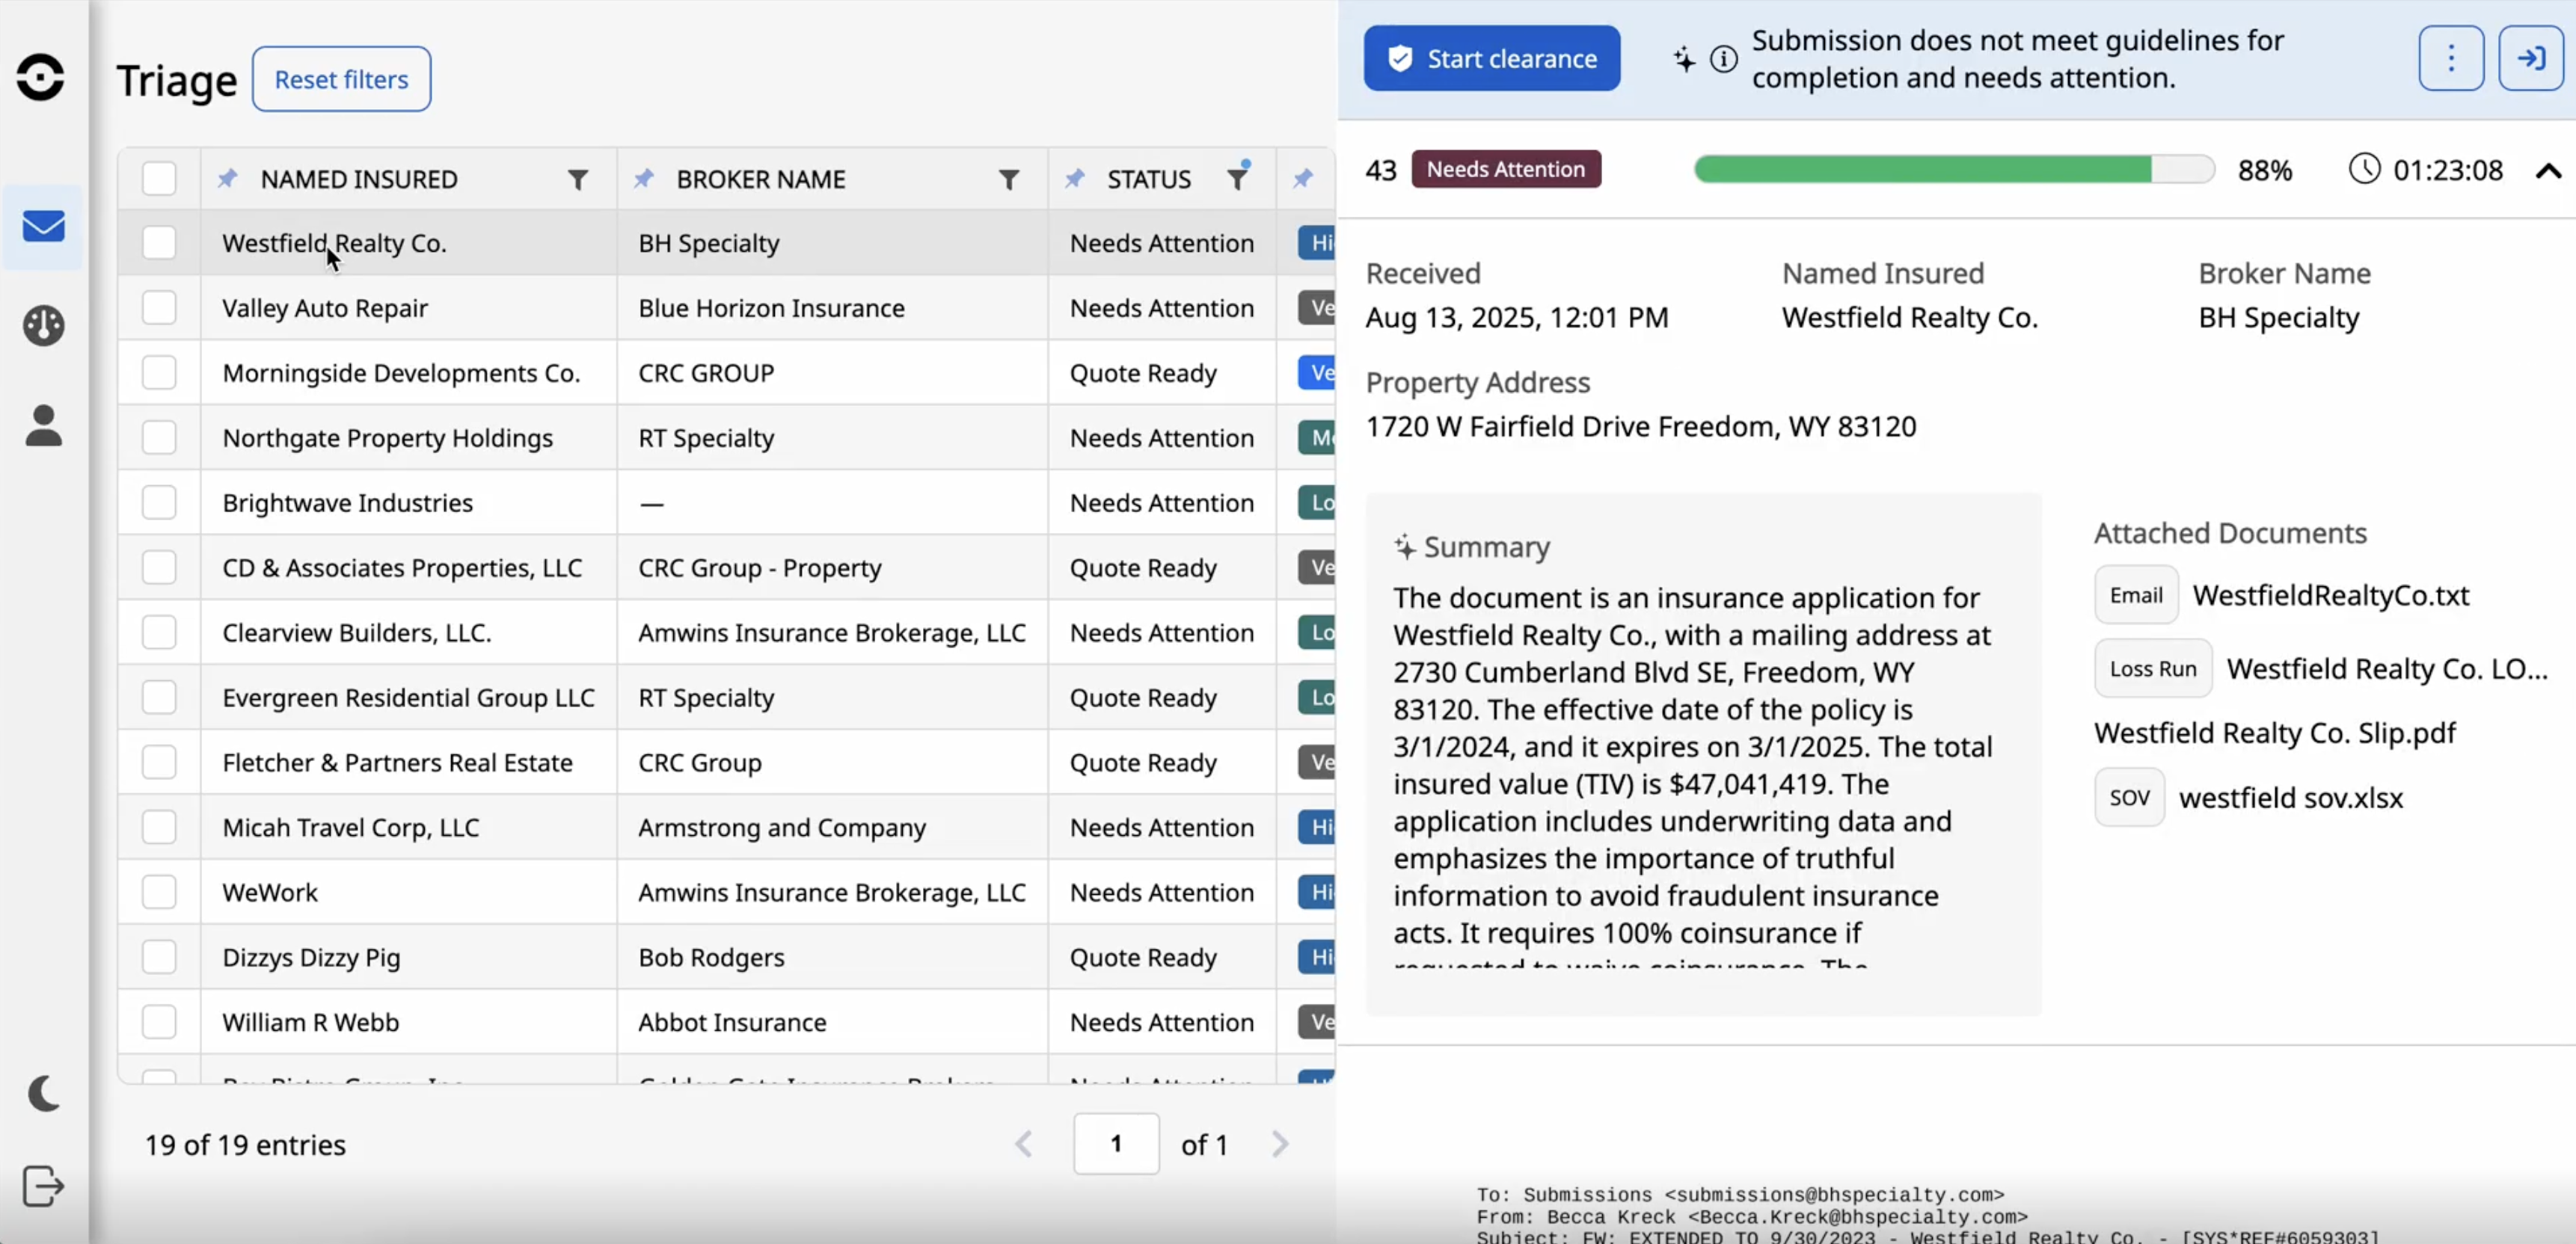Click the info icon beside the guidelines warning
The height and width of the screenshot is (1244, 2576).
coord(1723,59)
